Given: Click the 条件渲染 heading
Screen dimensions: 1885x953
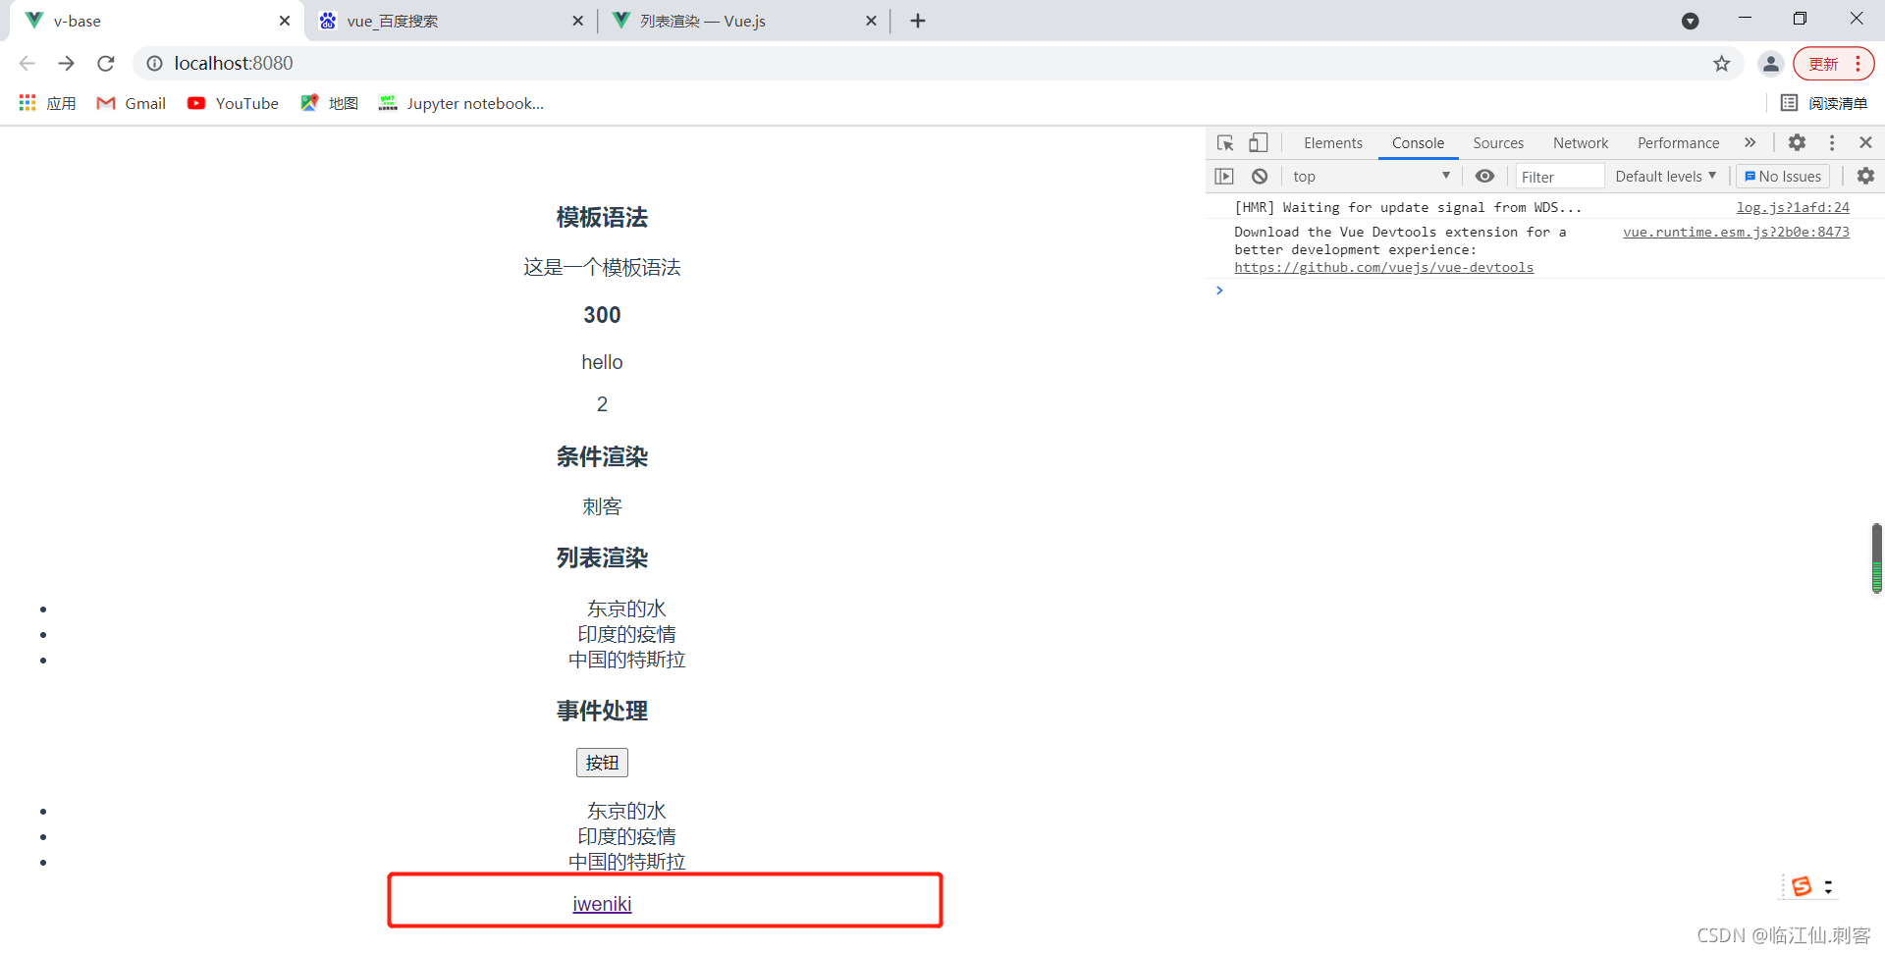Looking at the screenshot, I should pyautogui.click(x=602, y=457).
